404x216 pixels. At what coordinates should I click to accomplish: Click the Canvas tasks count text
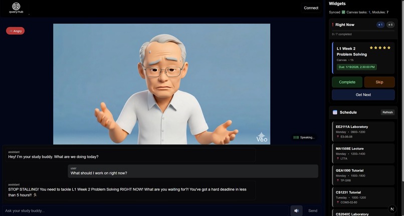coord(359,12)
